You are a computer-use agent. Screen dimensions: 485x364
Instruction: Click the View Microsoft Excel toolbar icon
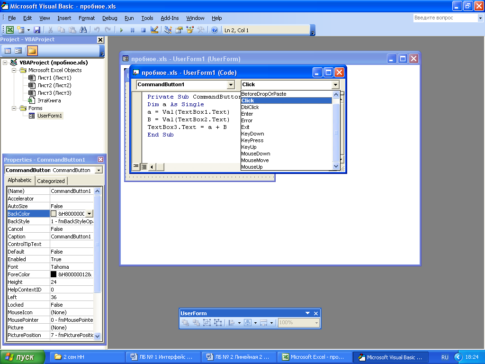10,30
